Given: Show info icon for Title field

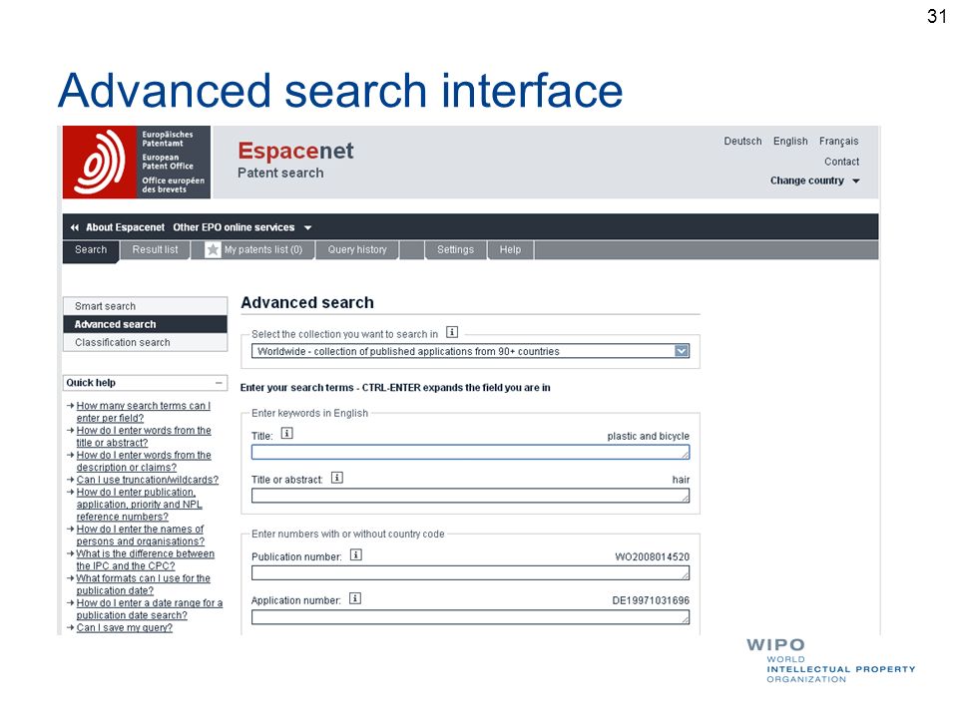Looking at the screenshot, I should pos(287,434).
